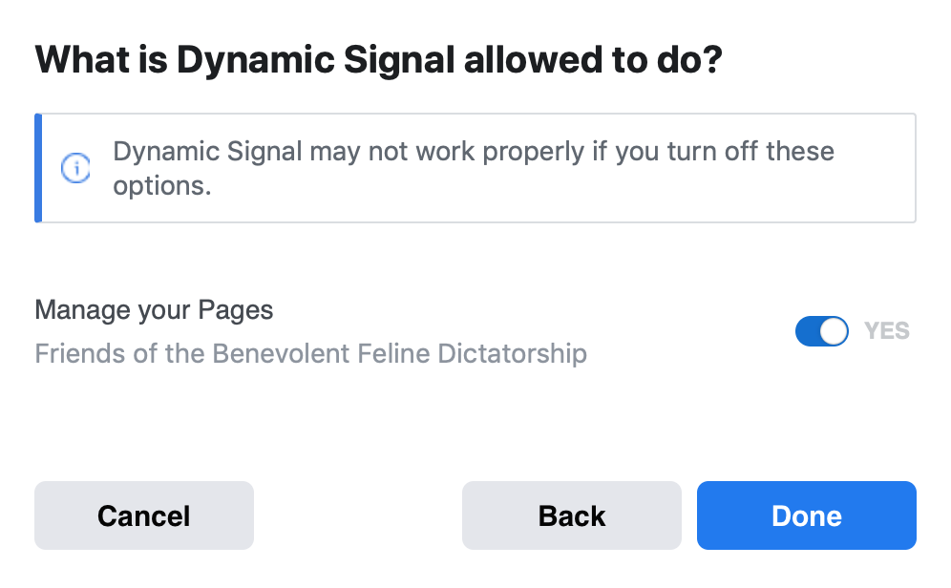Select the blue Done button
This screenshot has width=951, height=588.
point(806,515)
